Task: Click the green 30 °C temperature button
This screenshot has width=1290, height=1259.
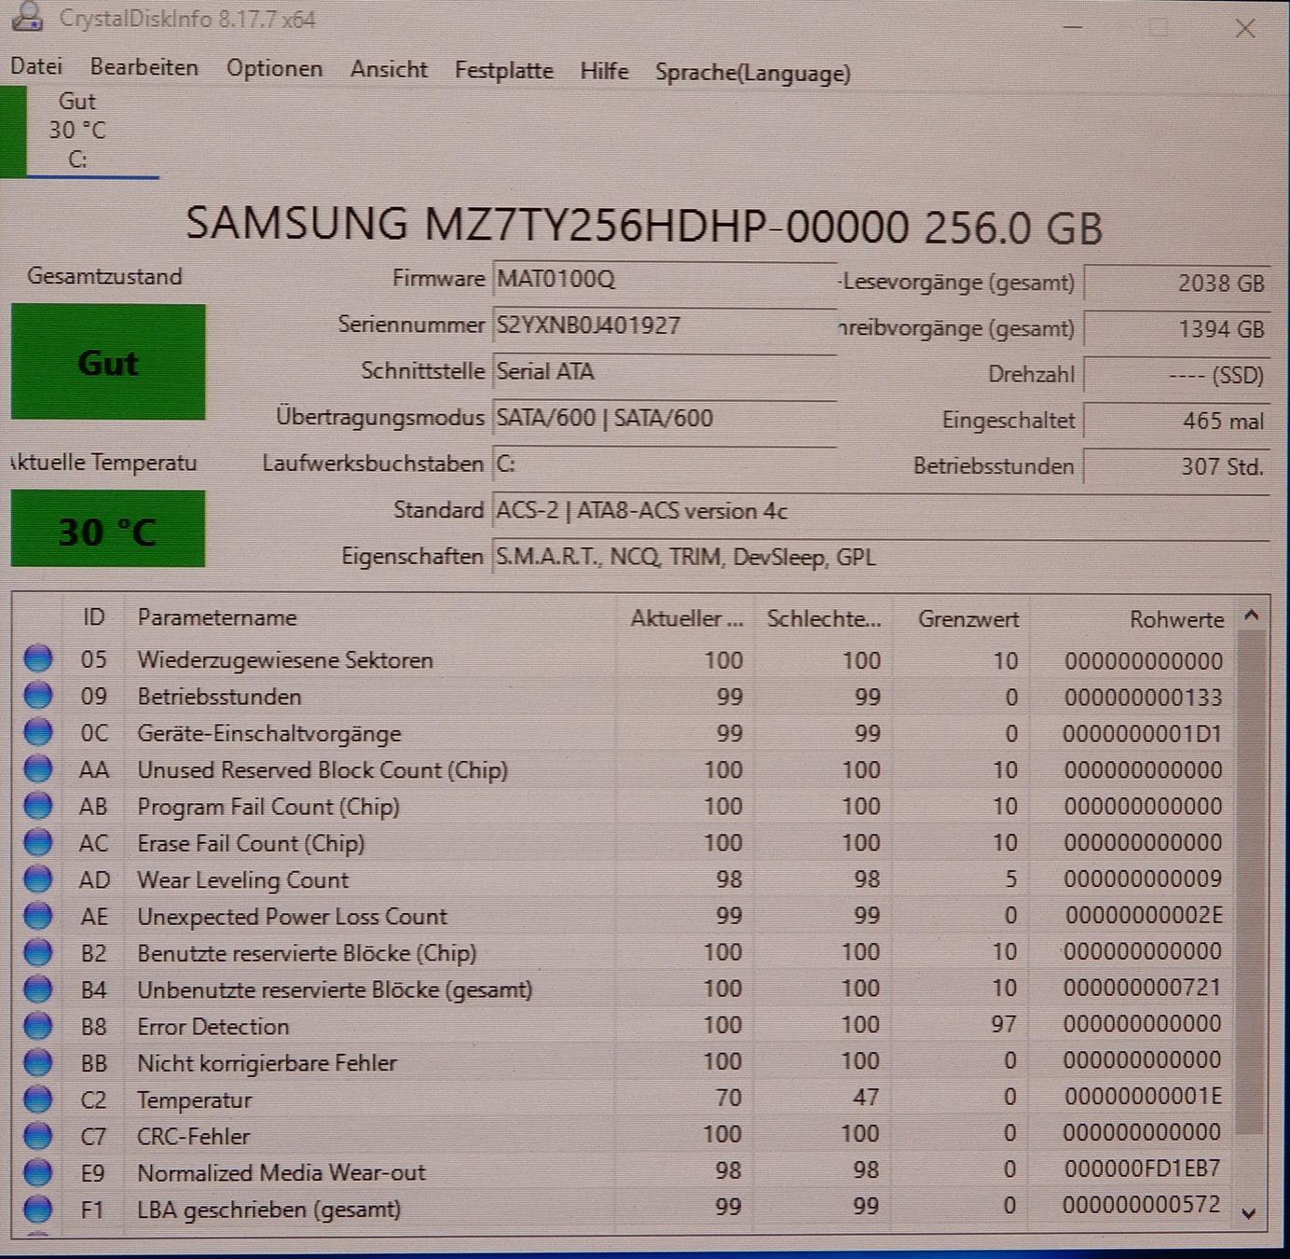Action: [108, 529]
